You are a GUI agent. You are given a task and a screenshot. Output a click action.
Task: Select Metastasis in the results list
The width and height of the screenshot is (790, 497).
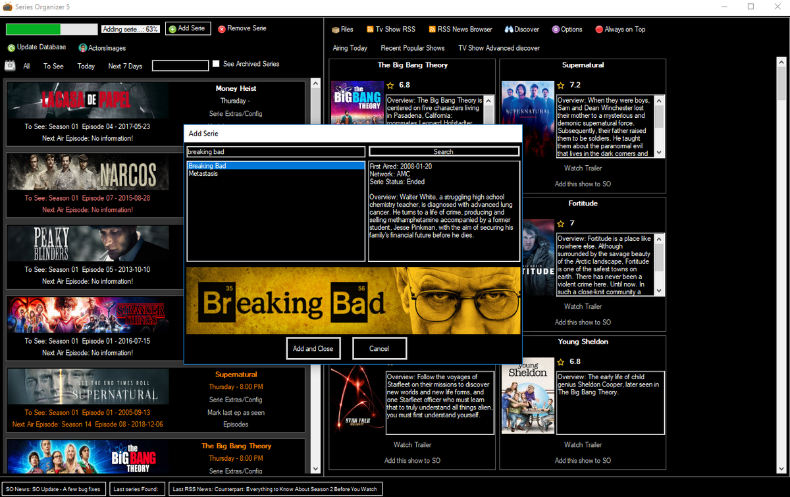tap(275, 173)
